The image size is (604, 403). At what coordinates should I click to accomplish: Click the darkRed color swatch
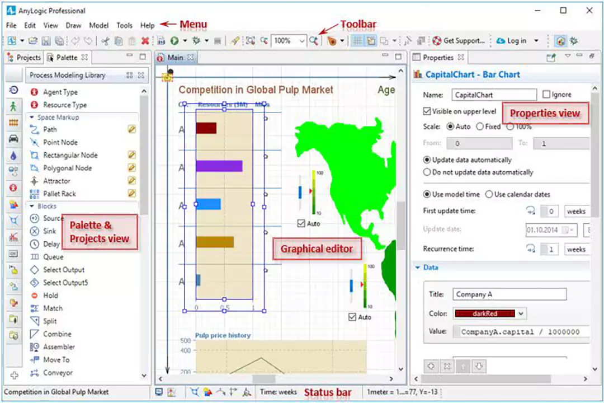484,313
